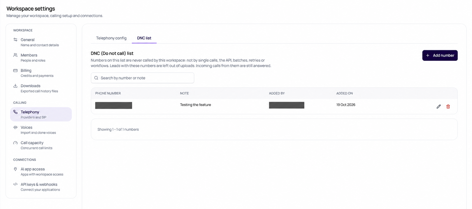This screenshot has width=472, height=209.
Task: Open API keys & webhooks page
Action: (41, 187)
